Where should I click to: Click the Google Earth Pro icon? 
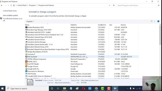click(x=26, y=69)
